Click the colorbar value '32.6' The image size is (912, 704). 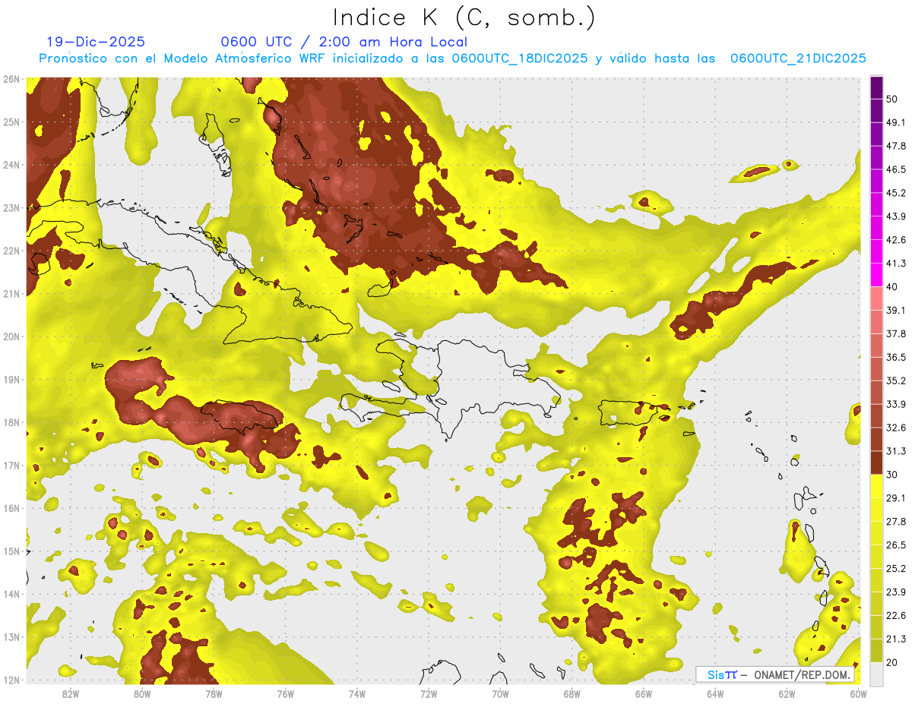pos(896,428)
